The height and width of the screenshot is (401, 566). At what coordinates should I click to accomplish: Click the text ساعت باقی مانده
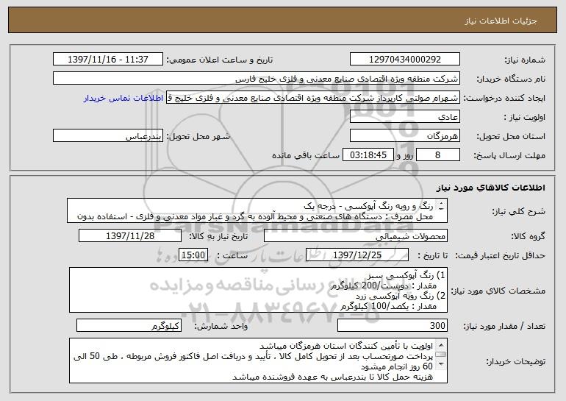[x=305, y=155]
